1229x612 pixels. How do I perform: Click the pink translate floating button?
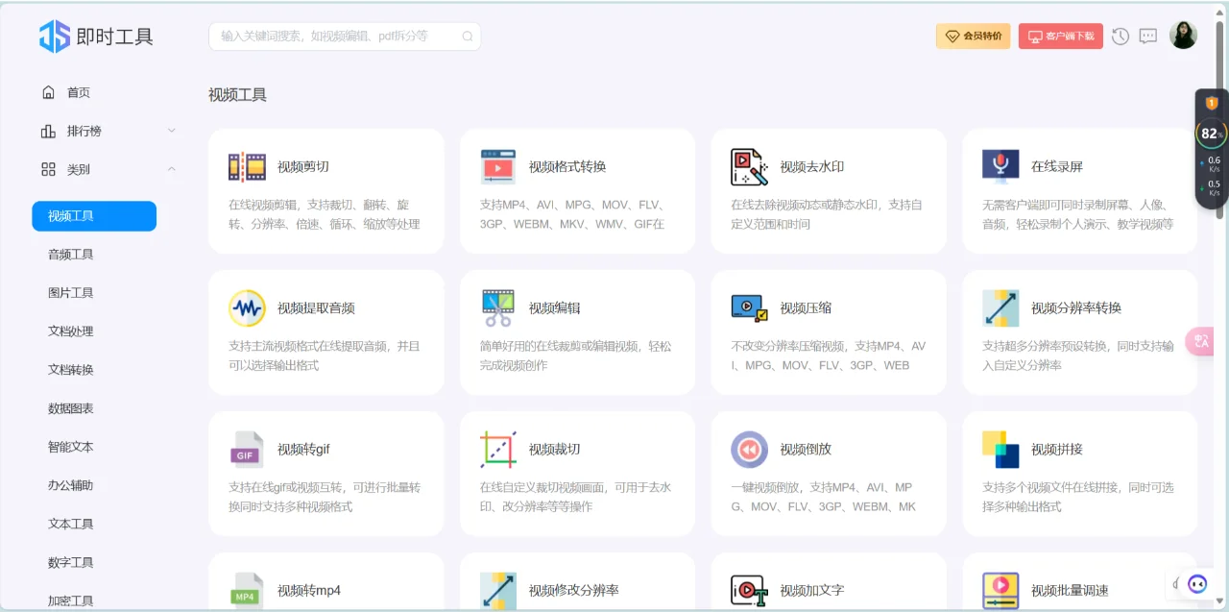(x=1201, y=342)
